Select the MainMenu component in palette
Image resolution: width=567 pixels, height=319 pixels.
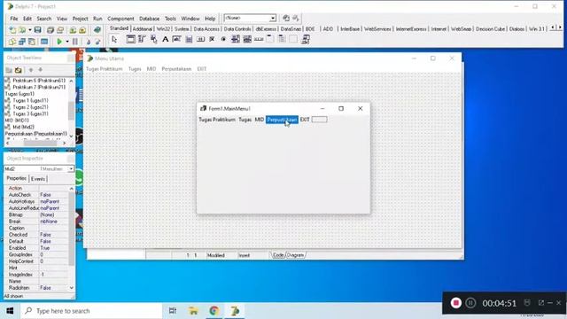click(142, 39)
